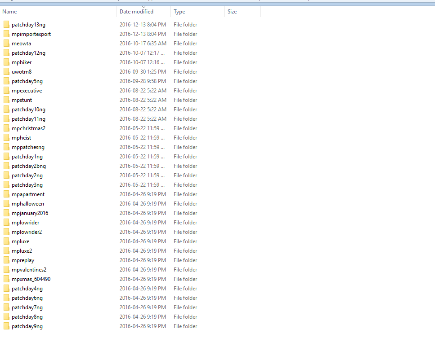Click the date modified of patchday13ng
Screen dimensions: 435x342
[143, 25]
